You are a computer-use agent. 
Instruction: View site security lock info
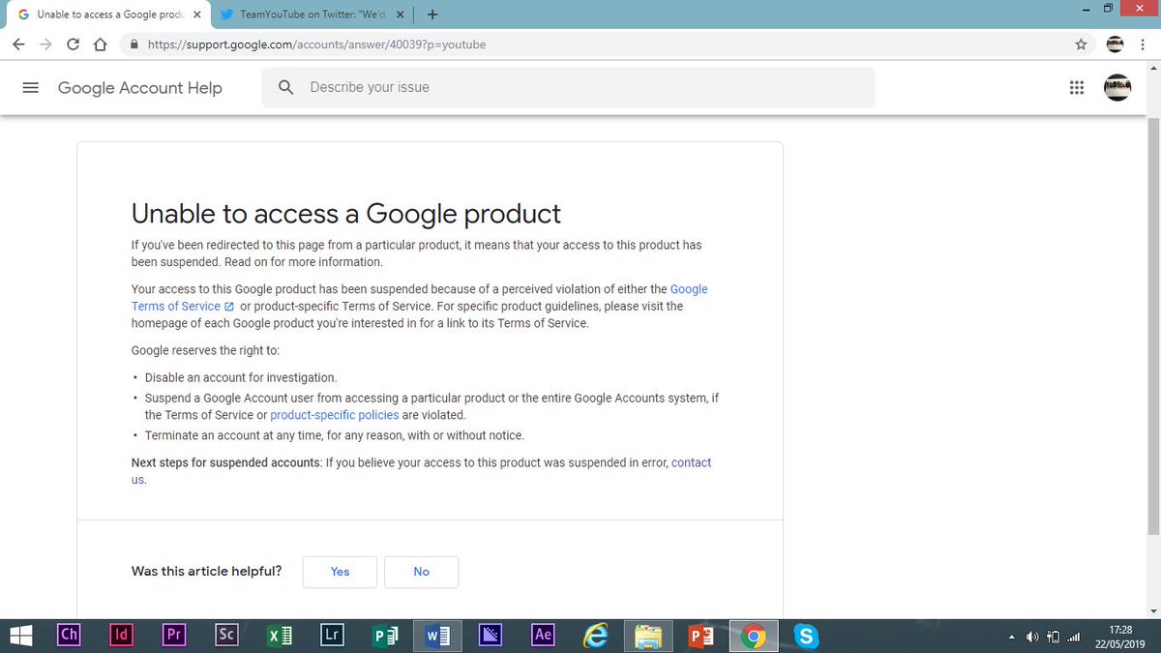pyautogui.click(x=134, y=45)
